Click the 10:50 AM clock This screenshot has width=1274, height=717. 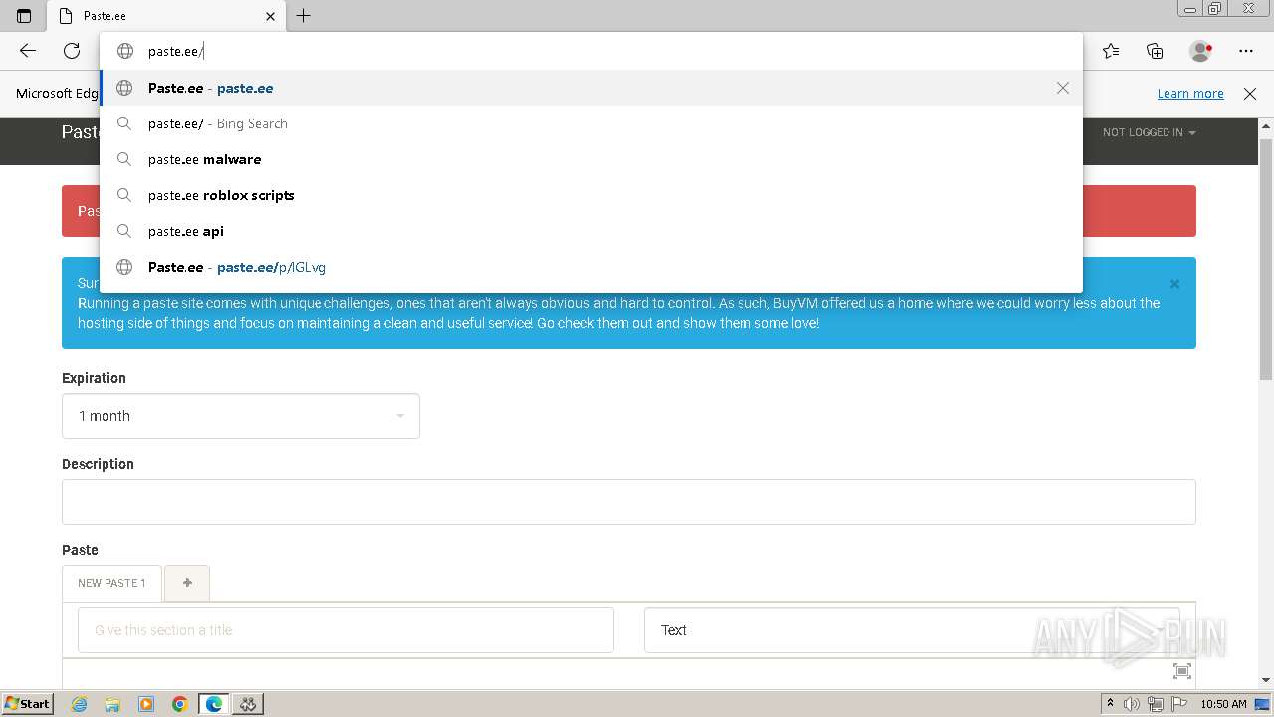(1223, 704)
